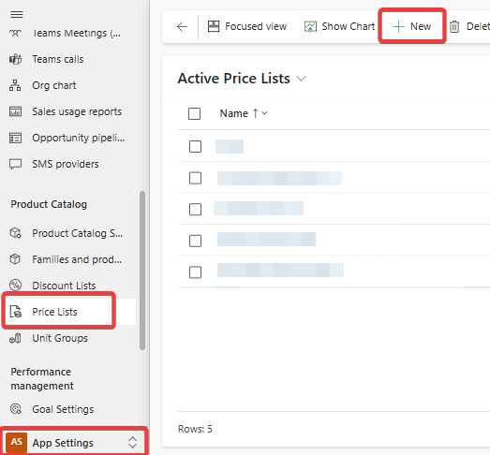Toggle the hamburger navigation menu

[17, 14]
